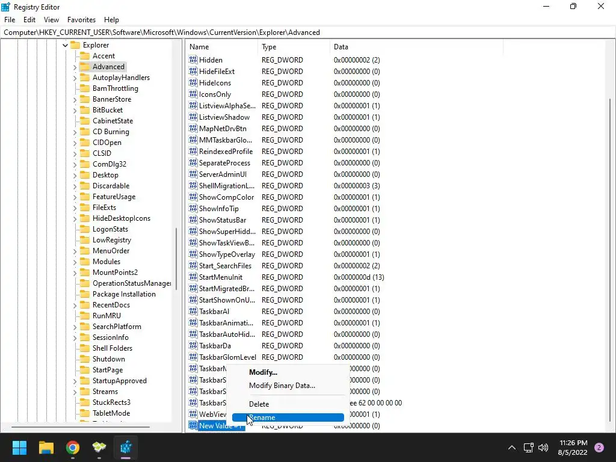Viewport: 616px width, 462px height.
Task: Expand the MountPoints2 key
Action: coord(75,273)
